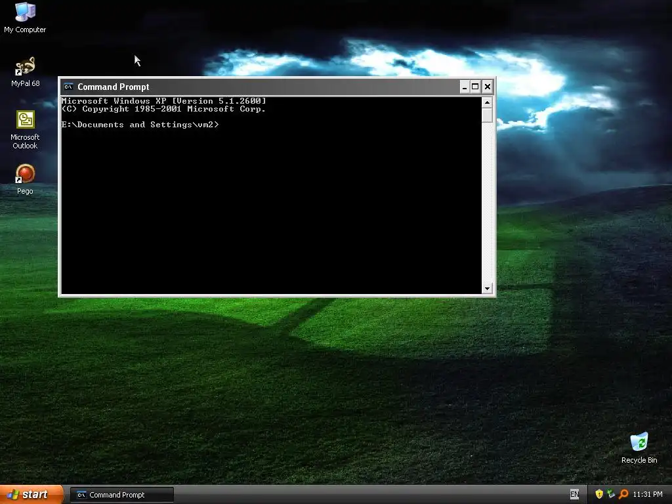Click the security shield tray icon
This screenshot has width=672, height=504.
click(599, 495)
